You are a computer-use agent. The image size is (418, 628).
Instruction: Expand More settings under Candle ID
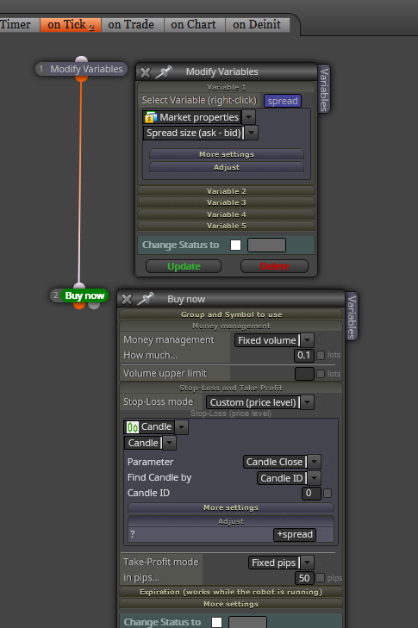[x=231, y=508]
